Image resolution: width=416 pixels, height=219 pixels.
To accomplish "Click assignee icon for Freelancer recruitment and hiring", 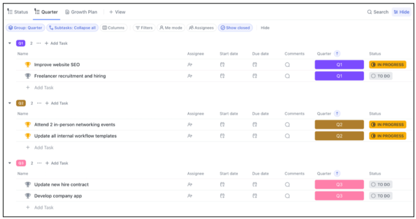I will tap(190, 76).
